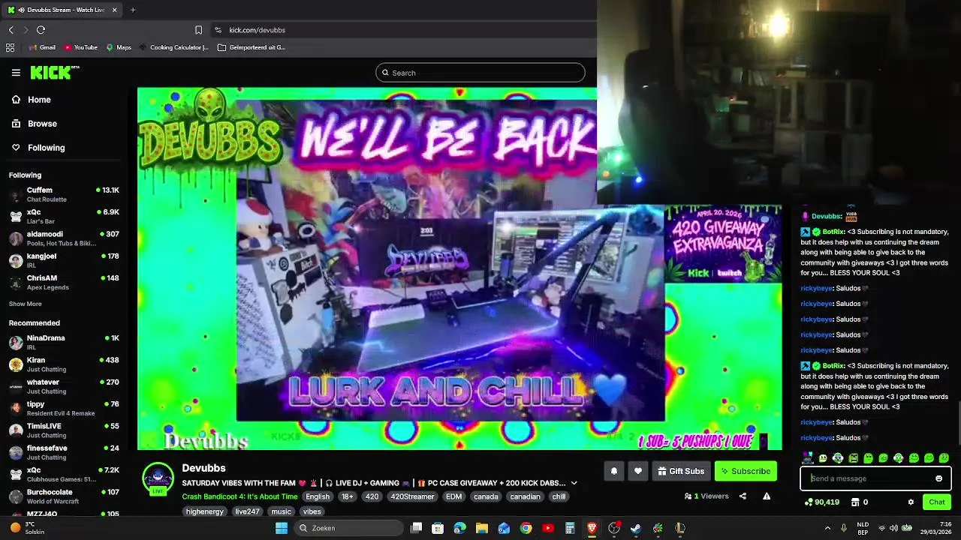The height and width of the screenshot is (540, 961).
Task: Toggle stream notifications bell
Action: 613,471
